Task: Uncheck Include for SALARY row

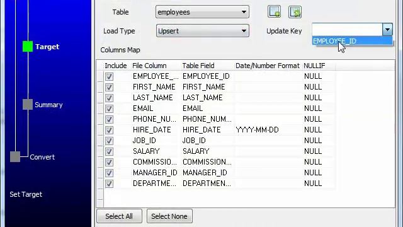Action: [x=109, y=151]
